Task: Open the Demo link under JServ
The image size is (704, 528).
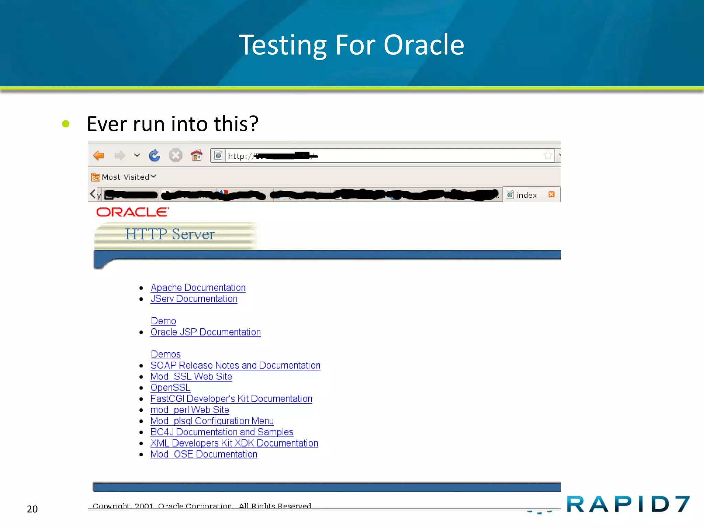Action: point(163,321)
